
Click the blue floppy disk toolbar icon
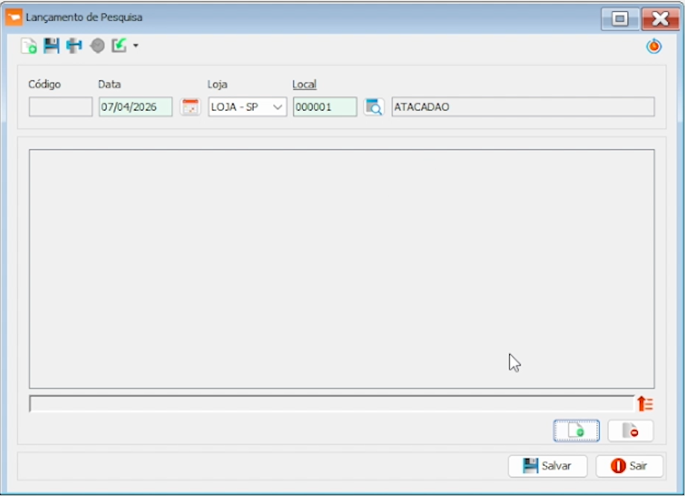point(51,46)
